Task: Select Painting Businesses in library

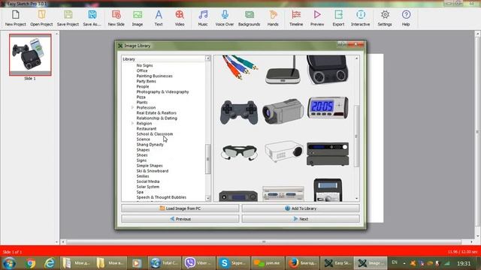Action: (x=155, y=76)
